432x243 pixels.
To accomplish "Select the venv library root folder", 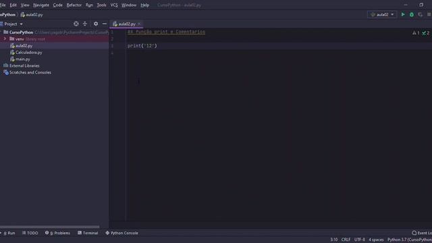I will pyautogui.click(x=54, y=39).
